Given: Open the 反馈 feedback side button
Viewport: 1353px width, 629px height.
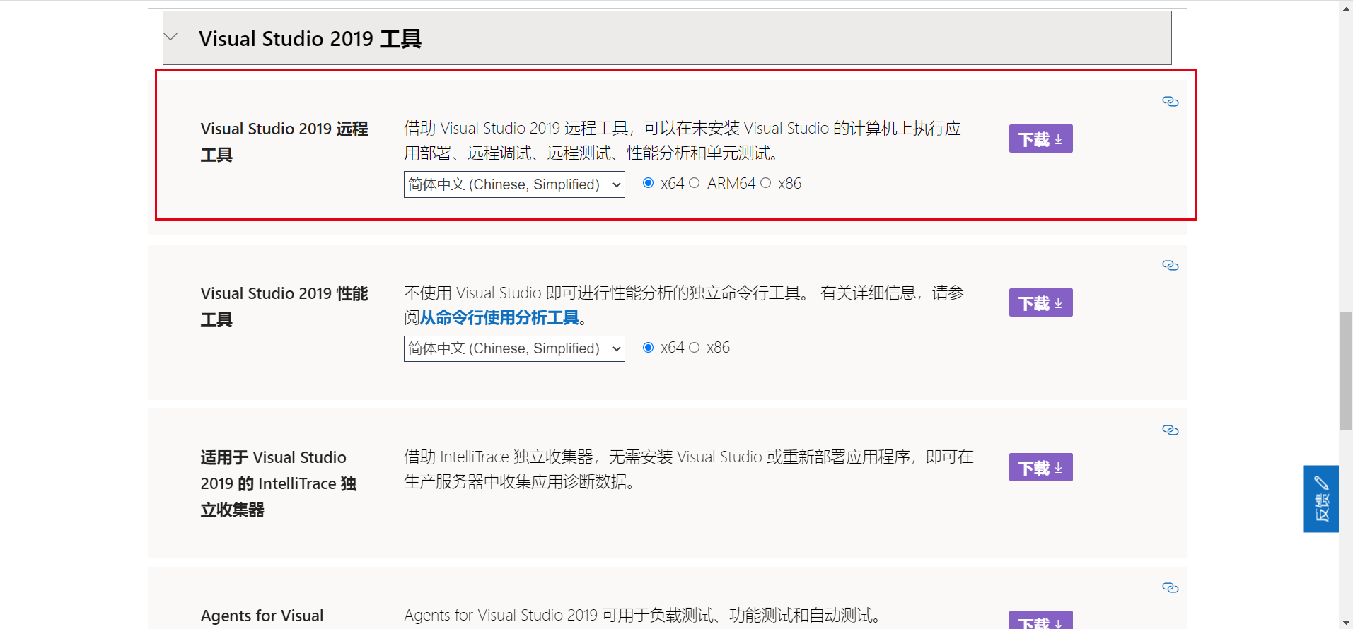Looking at the screenshot, I should [x=1321, y=499].
